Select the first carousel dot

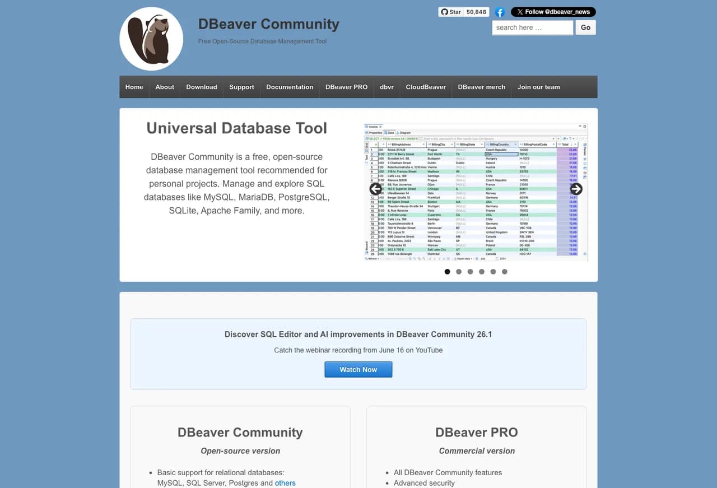[x=447, y=272]
